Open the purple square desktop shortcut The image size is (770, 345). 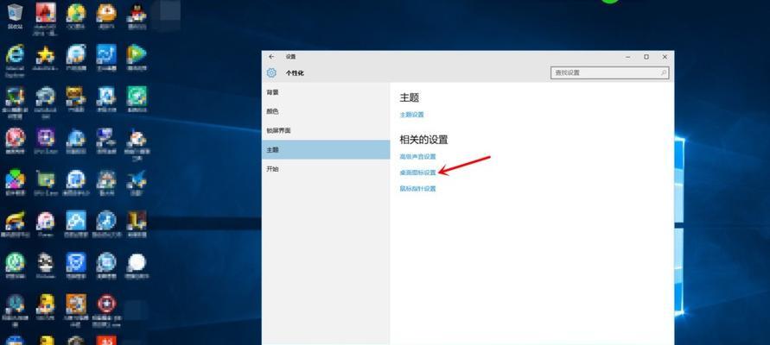(46, 138)
